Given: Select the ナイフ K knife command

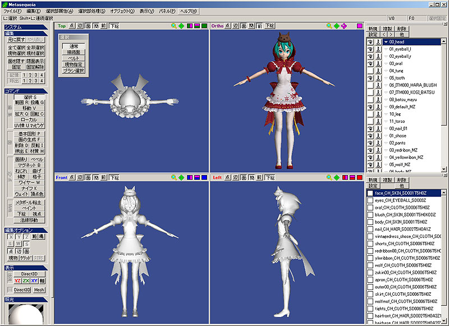Looking at the screenshot, I should (x=29, y=189).
